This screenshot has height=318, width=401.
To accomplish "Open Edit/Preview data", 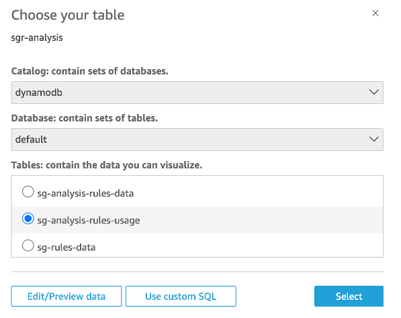I will 66,297.
